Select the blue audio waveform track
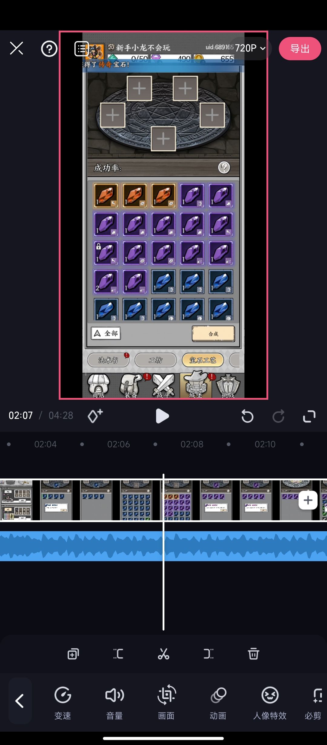327x745 pixels. point(163,546)
